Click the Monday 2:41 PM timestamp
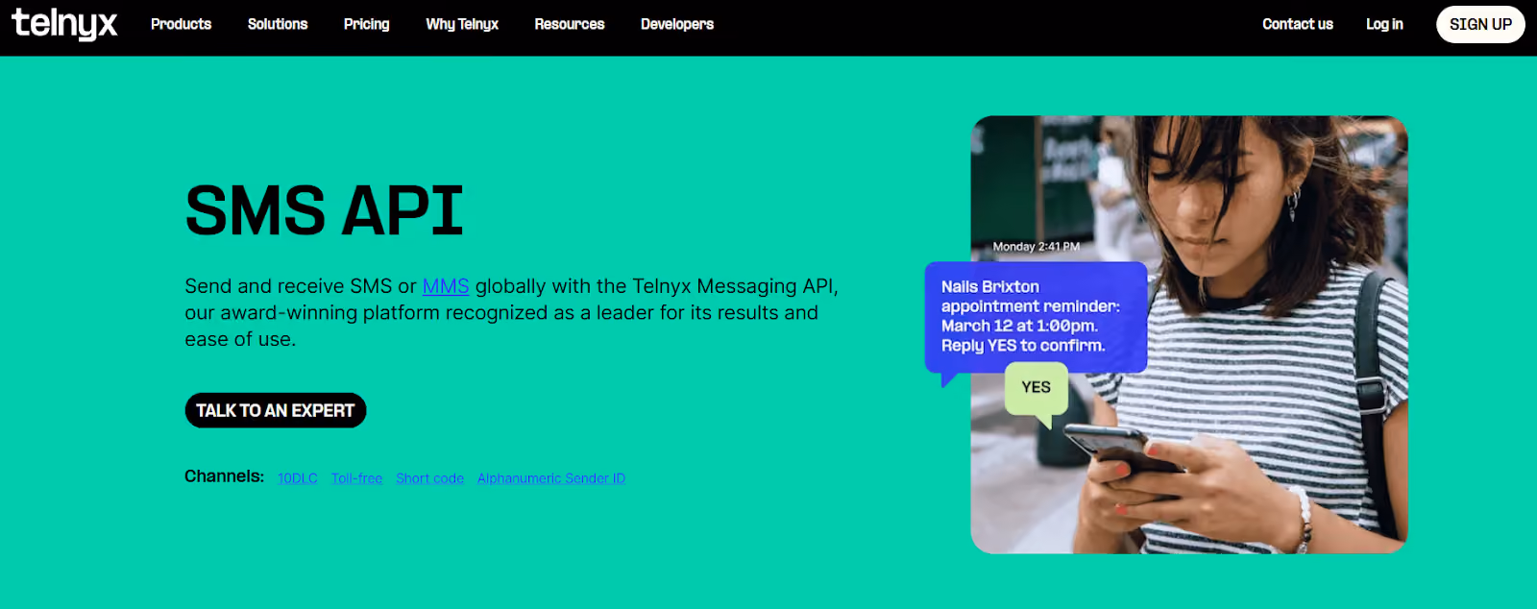This screenshot has height=609, width=1537. (x=1037, y=247)
